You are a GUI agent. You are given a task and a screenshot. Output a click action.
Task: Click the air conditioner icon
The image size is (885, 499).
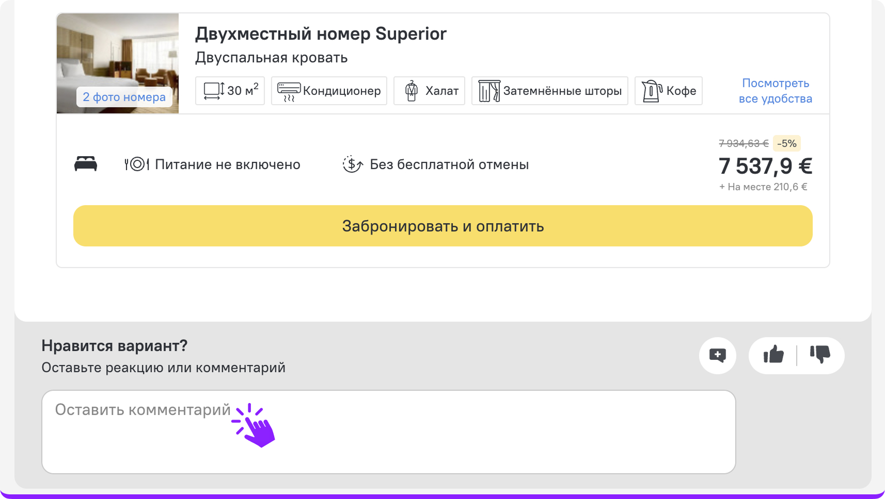click(x=289, y=91)
